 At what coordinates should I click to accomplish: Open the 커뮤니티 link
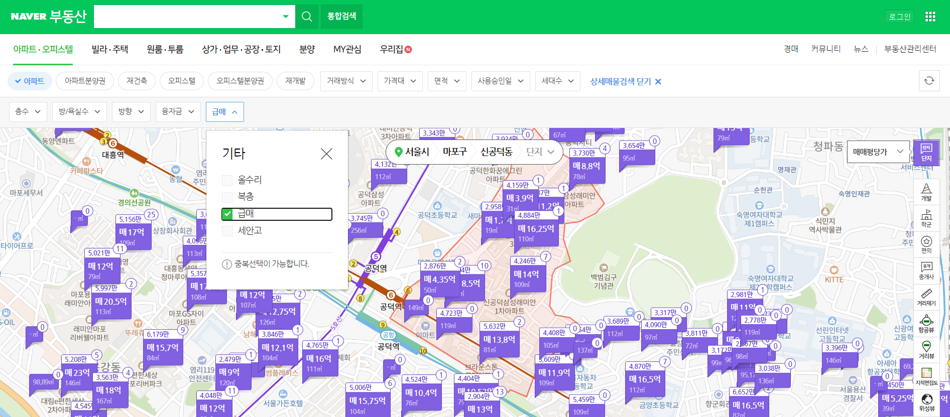[825, 49]
